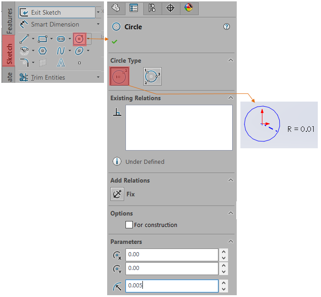Select the Straight Slot tool
This screenshot has height=297, width=321.
pyautogui.click(x=61, y=39)
